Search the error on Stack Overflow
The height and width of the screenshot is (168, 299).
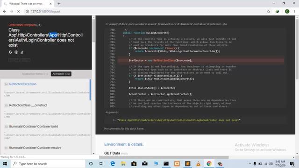coord(22,52)
